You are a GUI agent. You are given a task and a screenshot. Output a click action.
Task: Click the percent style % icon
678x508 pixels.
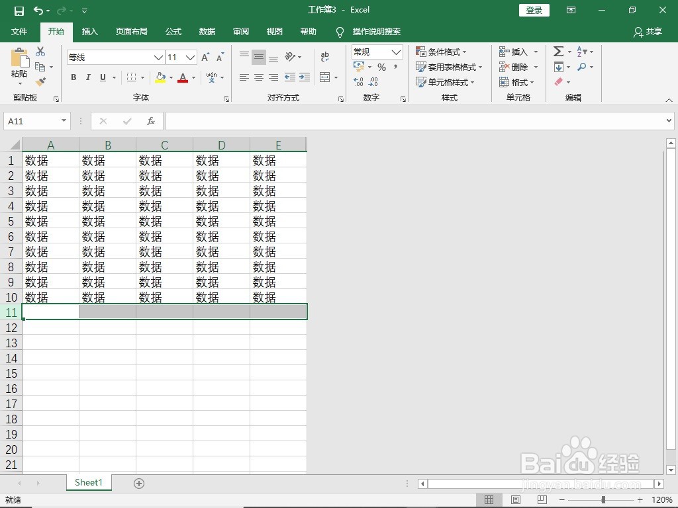tap(381, 66)
